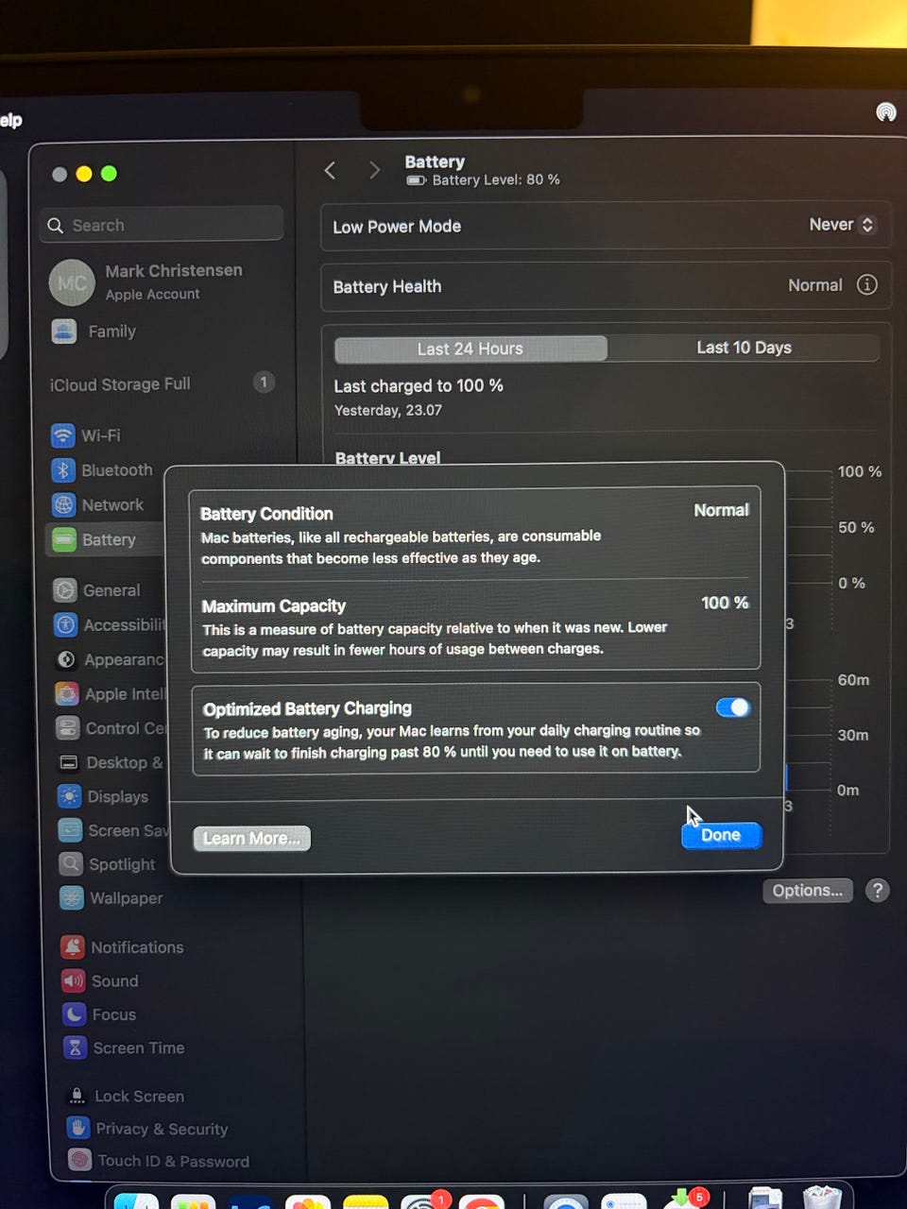The width and height of the screenshot is (907, 1209).
Task: Open the Screen Saver icon
Action: click(71, 830)
